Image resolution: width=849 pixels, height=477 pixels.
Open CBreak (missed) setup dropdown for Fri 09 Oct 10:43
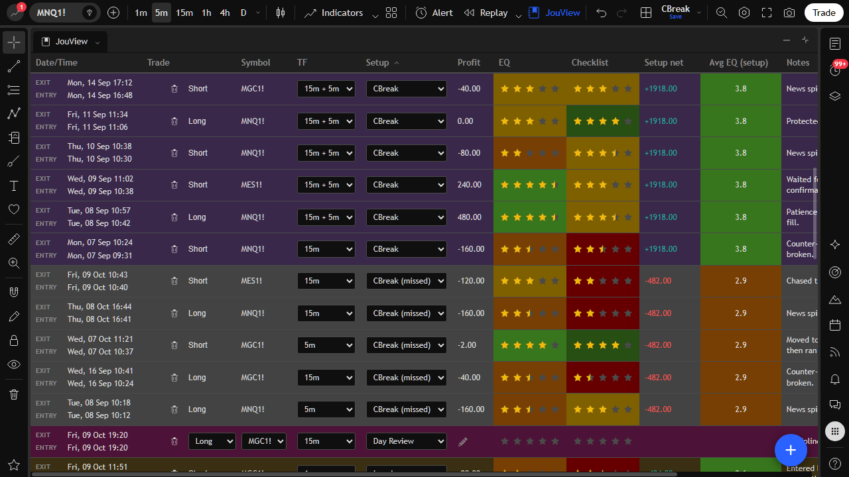tap(407, 281)
